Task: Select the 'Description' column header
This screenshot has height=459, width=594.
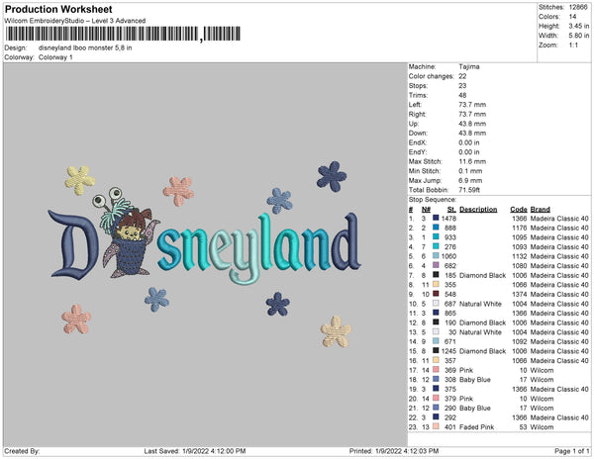Action: pyautogui.click(x=478, y=210)
